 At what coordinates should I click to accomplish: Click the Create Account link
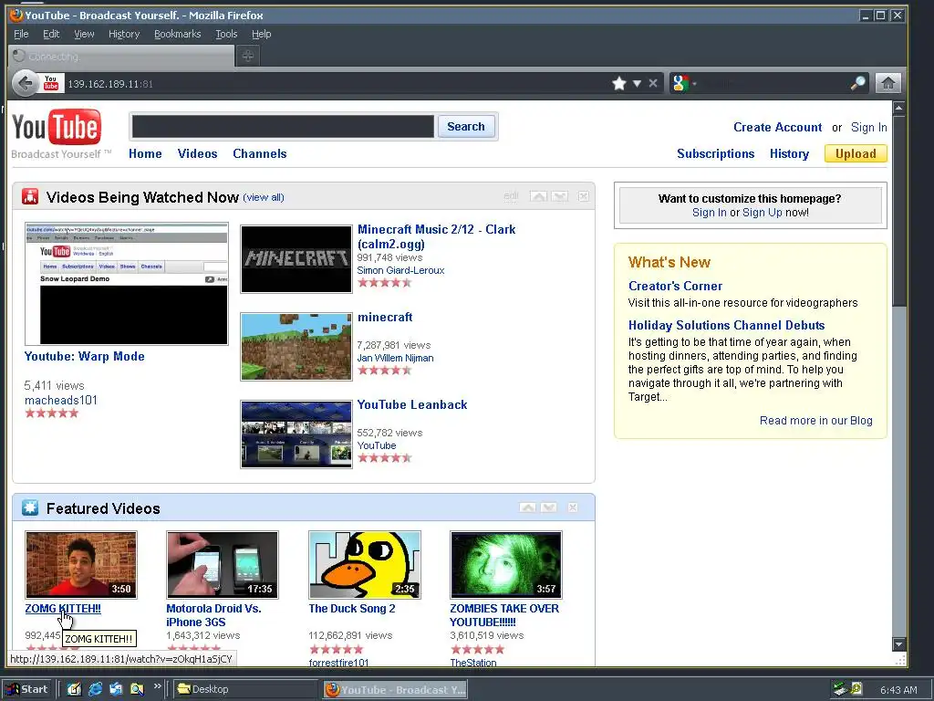777,127
